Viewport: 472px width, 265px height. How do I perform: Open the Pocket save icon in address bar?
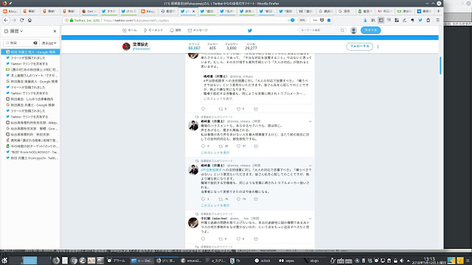(x=322, y=20)
